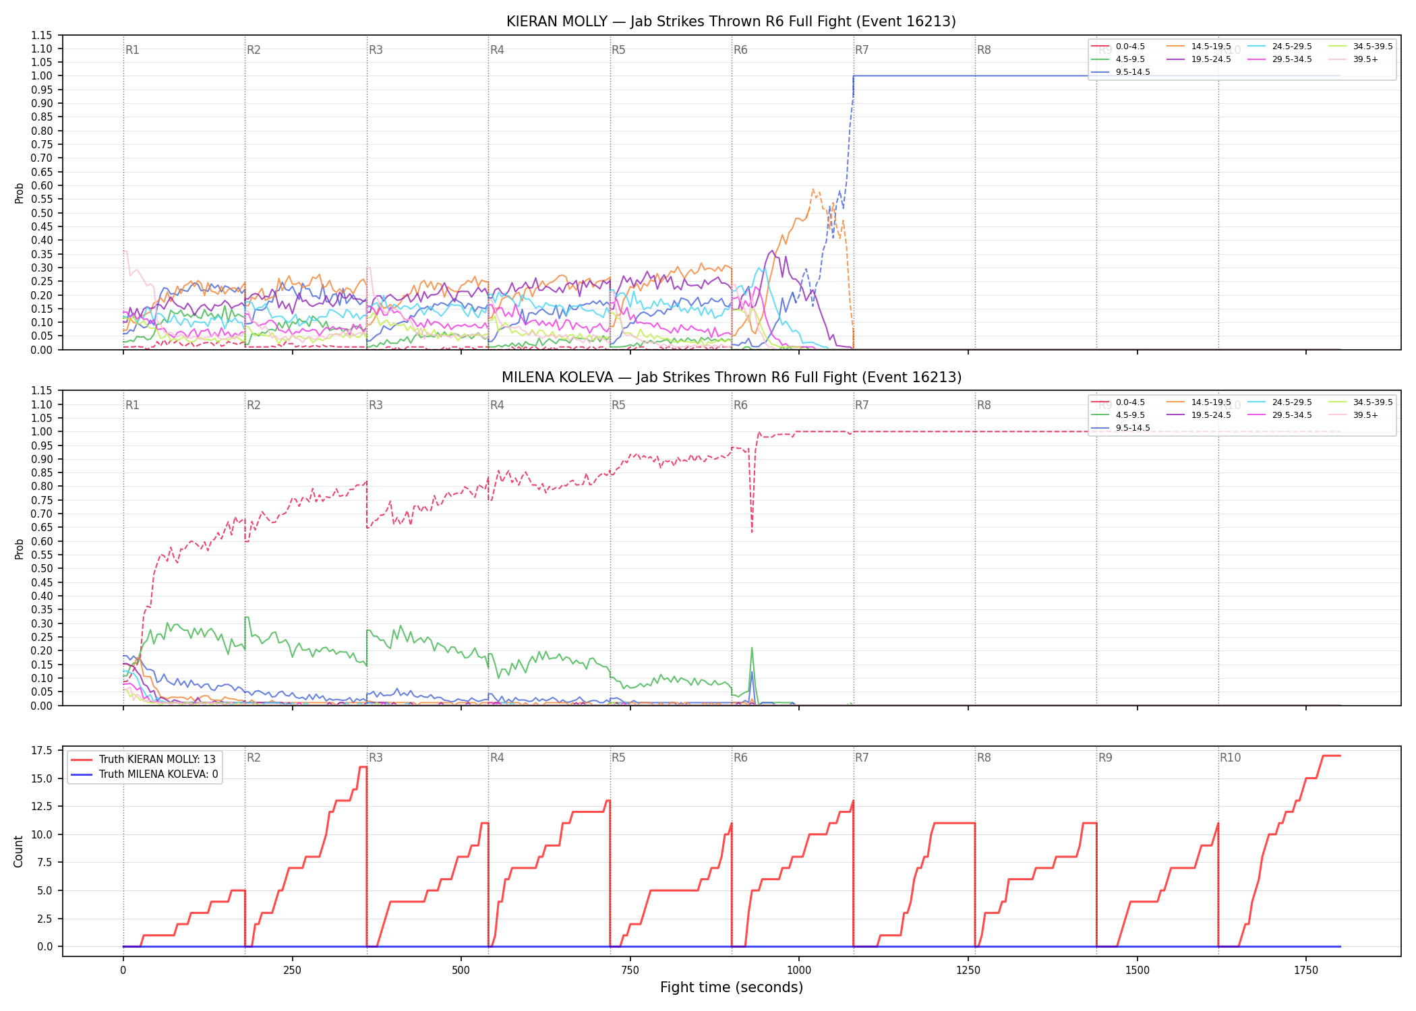
Task: Click the R1 round label in KIERAN MOLLY chart
Action: (x=132, y=50)
